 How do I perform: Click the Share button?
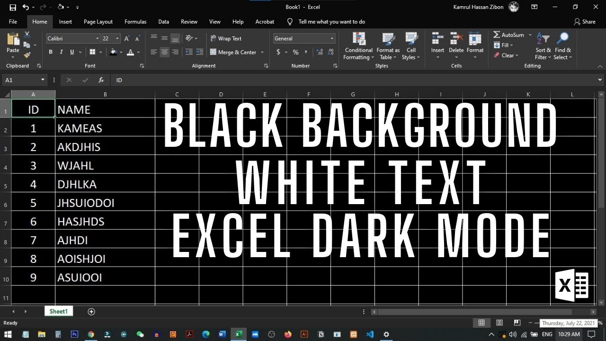coord(585,22)
